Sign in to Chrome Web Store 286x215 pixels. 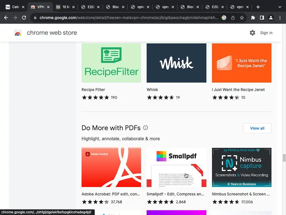pos(266,33)
